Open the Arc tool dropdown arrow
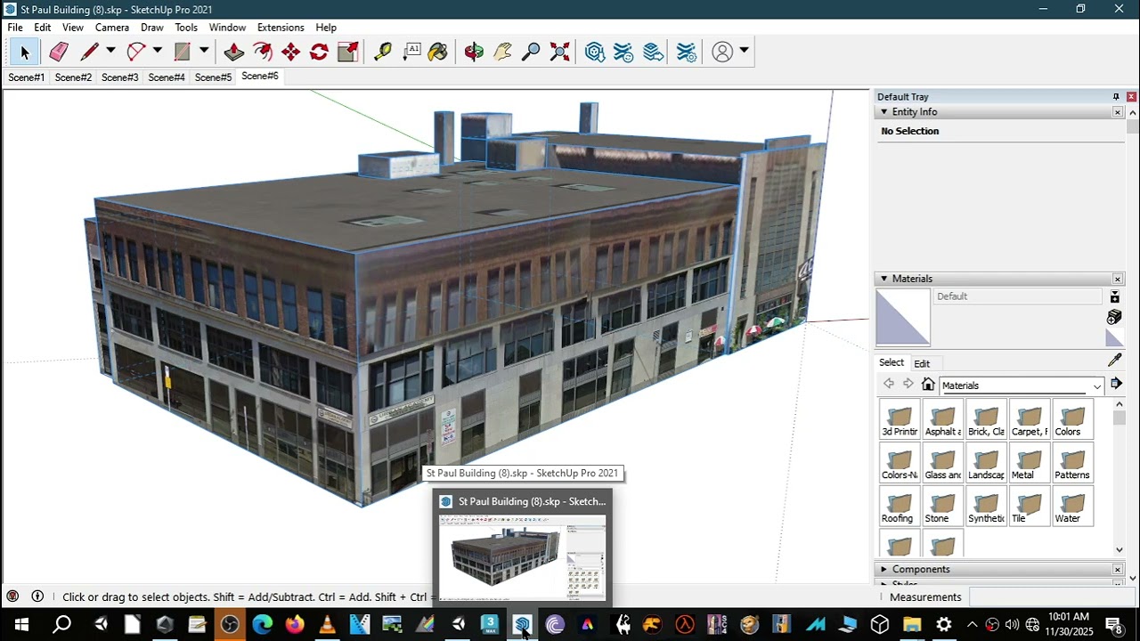 pyautogui.click(x=157, y=51)
